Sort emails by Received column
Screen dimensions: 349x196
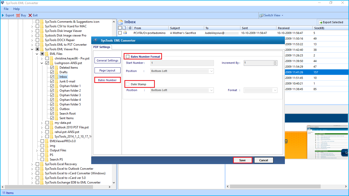[x=294, y=28]
